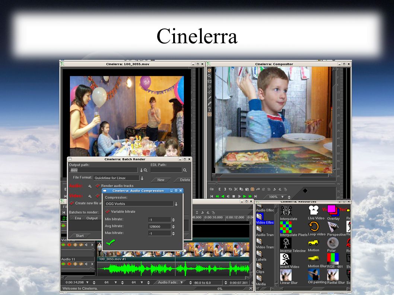Image resolution: width=394 pixels, height=295 pixels.
Task: Browse for Output path with magnifier
Action: point(146,170)
